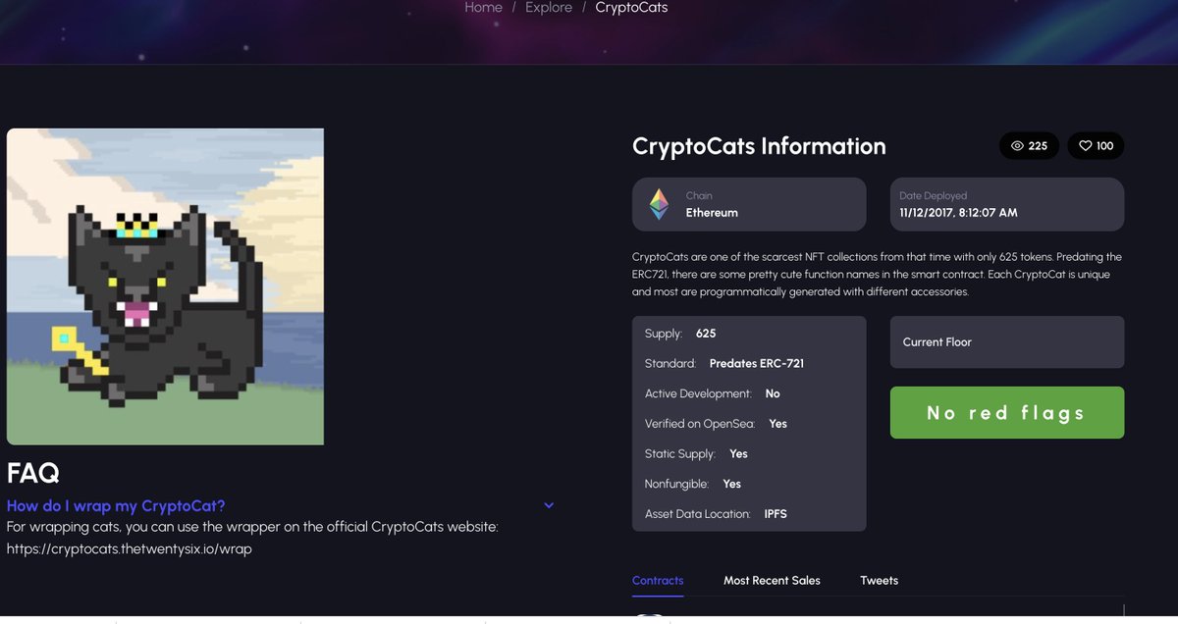Viewport: 1178px width, 624px height.
Task: Open the Most Recent Sales tab
Action: pos(772,581)
